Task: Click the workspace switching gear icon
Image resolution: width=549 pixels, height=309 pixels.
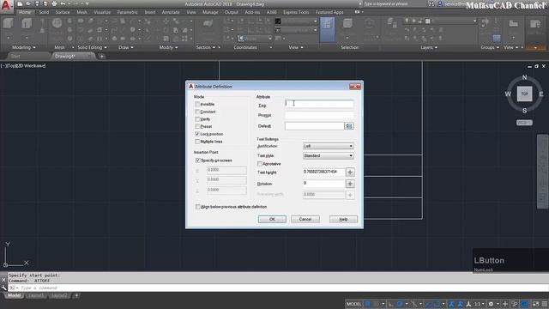Action: click(491, 304)
